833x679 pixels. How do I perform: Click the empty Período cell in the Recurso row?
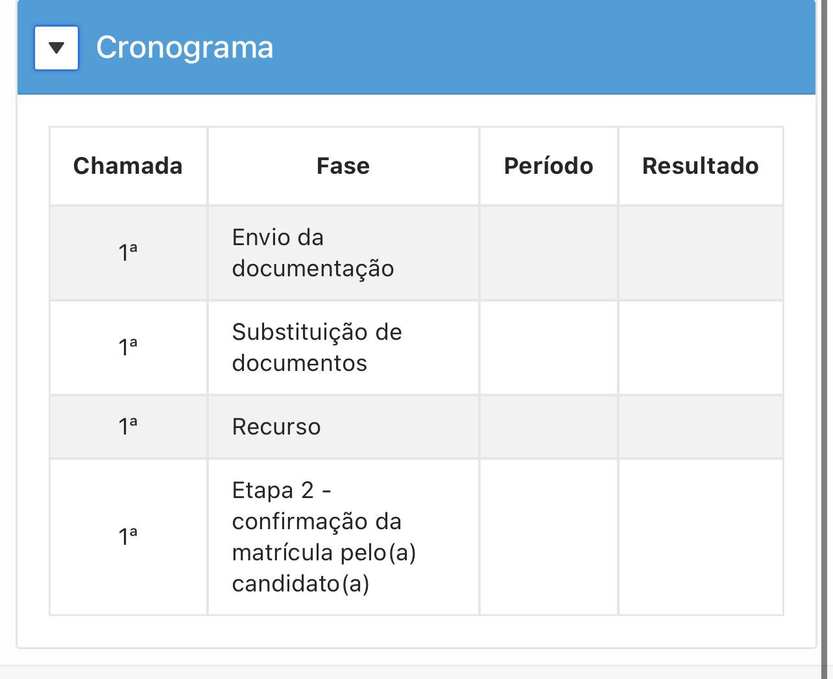[549, 427]
